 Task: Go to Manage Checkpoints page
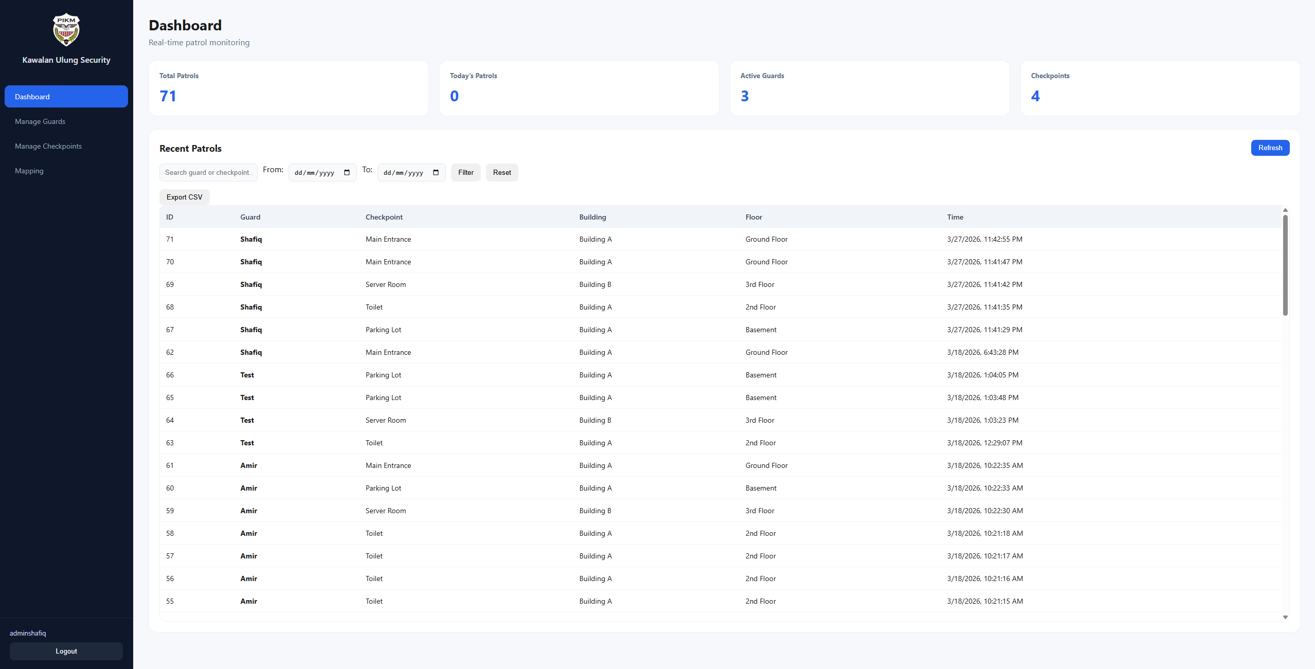48,146
